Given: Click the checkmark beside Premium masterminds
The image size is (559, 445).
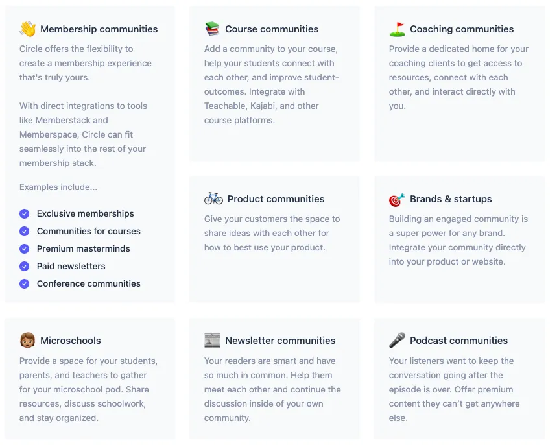Looking at the screenshot, I should pyautogui.click(x=25, y=248).
